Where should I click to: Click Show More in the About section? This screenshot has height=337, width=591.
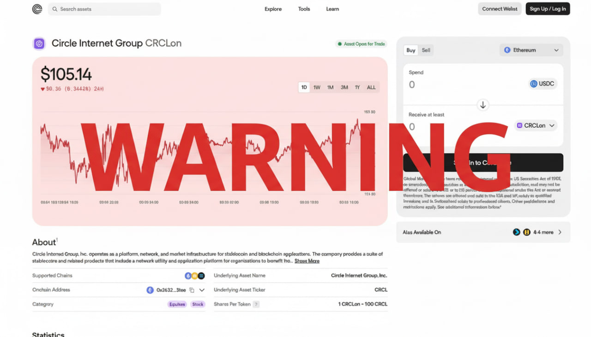pos(307,261)
